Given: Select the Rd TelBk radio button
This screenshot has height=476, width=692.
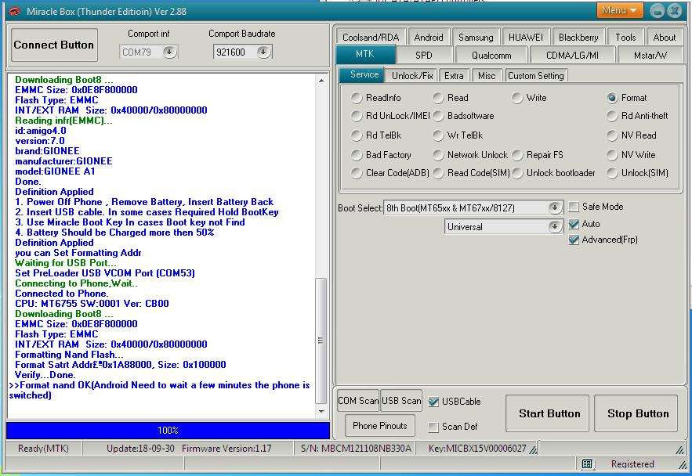Looking at the screenshot, I should point(357,135).
